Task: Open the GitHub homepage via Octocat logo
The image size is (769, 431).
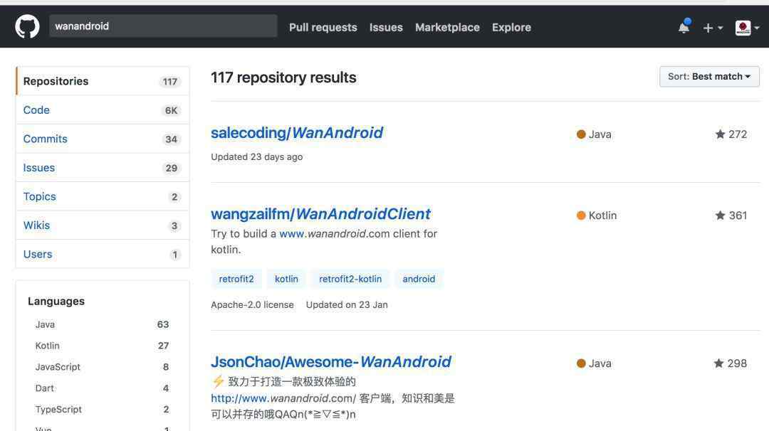Action: click(x=27, y=26)
